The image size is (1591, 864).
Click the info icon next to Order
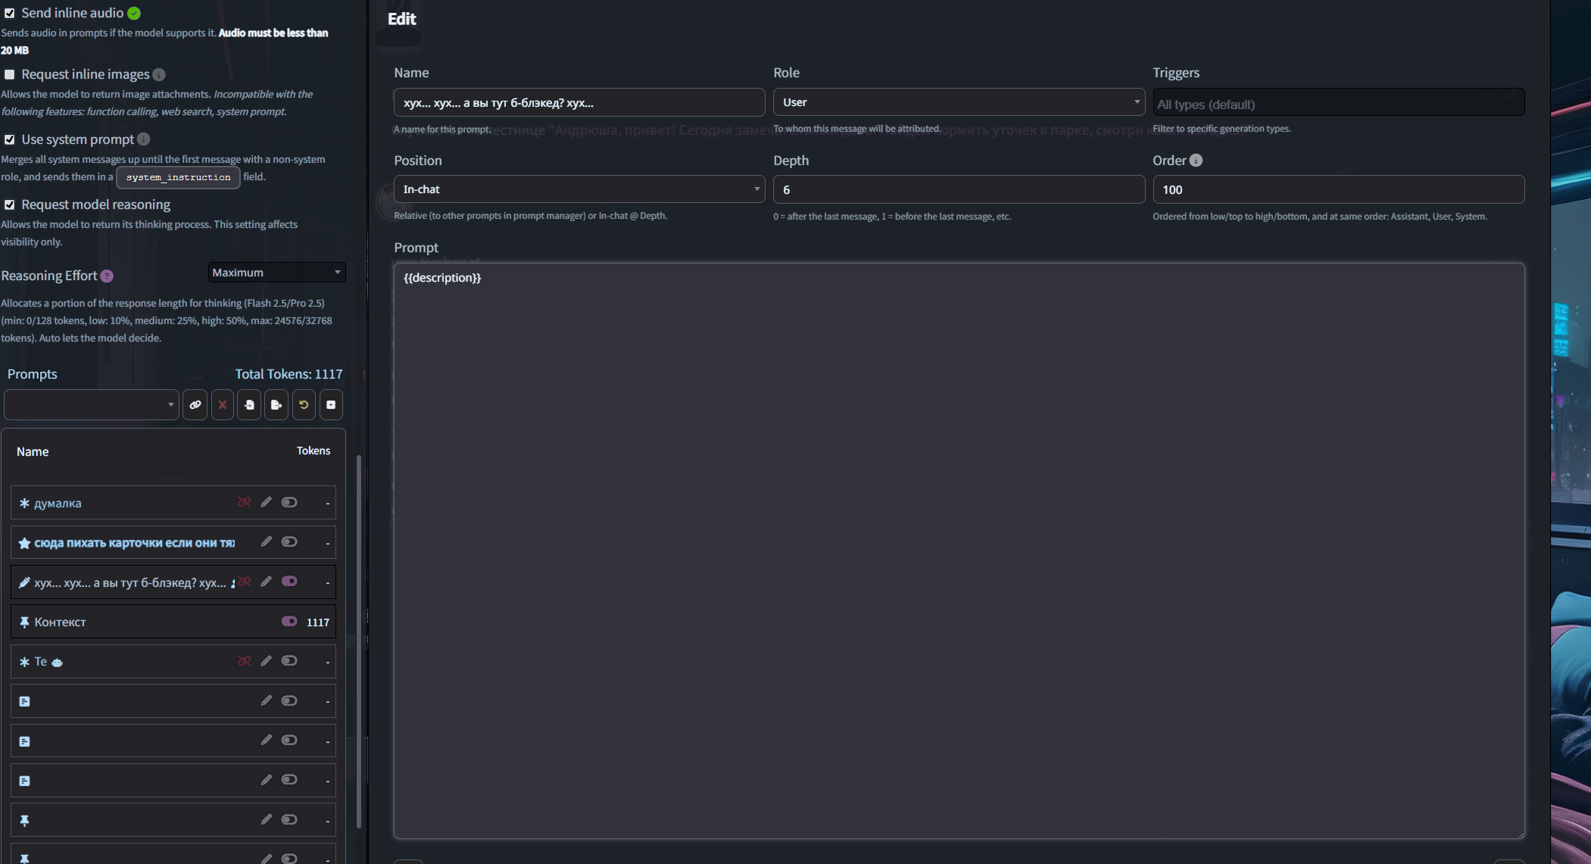pos(1196,161)
